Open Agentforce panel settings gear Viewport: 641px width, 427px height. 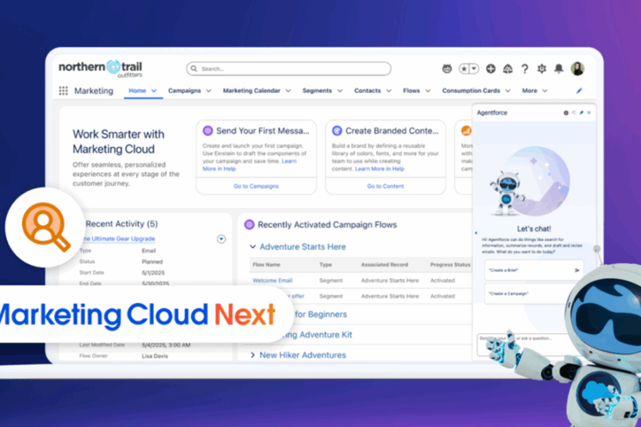click(566, 113)
